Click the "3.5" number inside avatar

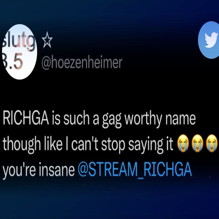coord(13,61)
